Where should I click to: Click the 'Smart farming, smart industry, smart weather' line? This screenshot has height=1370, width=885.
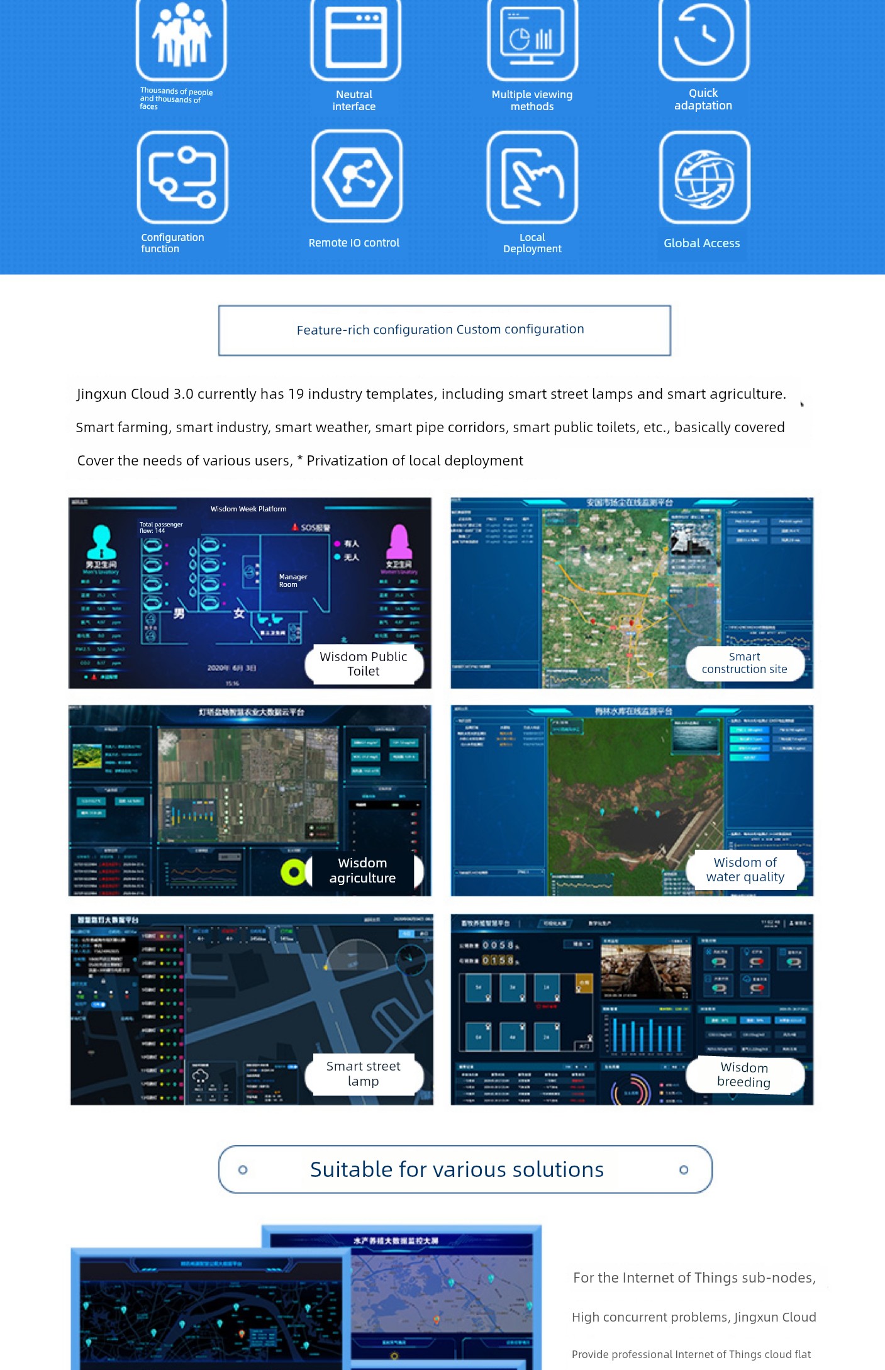[x=430, y=427]
